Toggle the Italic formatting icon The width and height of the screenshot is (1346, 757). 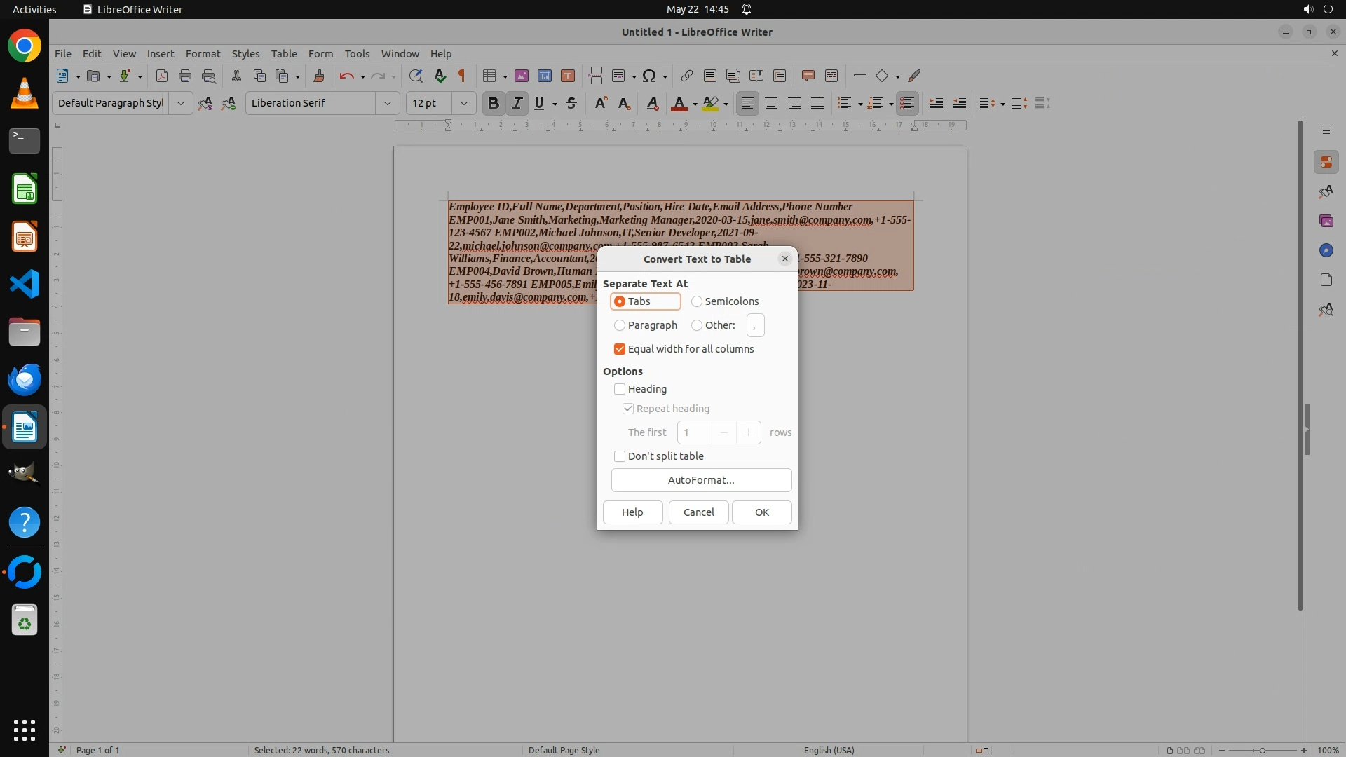point(517,103)
